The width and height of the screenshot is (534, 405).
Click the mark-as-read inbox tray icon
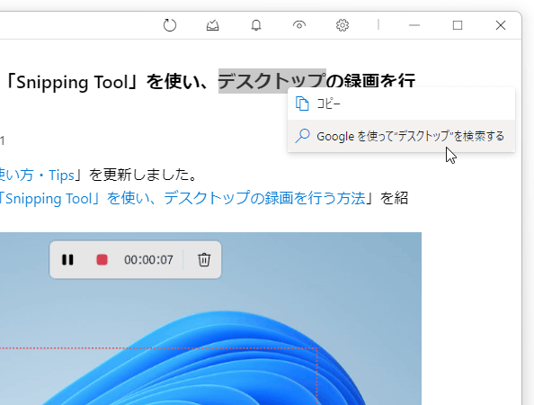(x=212, y=25)
